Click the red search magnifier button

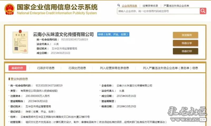click(203, 11)
